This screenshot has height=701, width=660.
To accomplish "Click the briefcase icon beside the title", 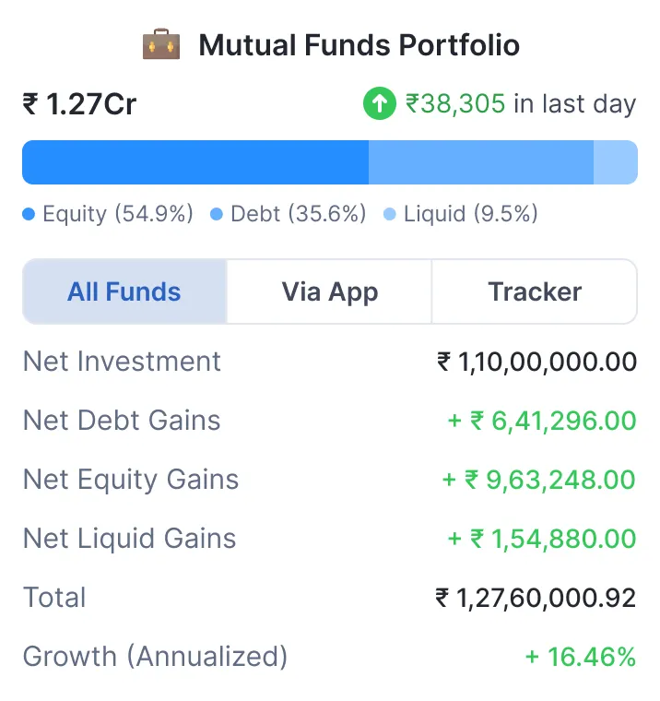I will (x=161, y=44).
